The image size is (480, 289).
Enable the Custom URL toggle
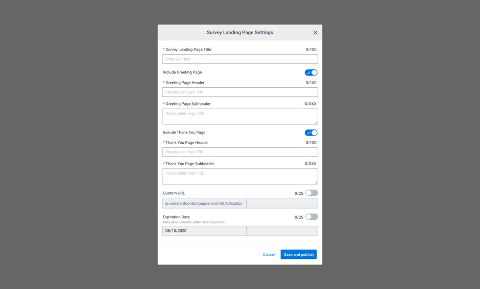pos(311,193)
